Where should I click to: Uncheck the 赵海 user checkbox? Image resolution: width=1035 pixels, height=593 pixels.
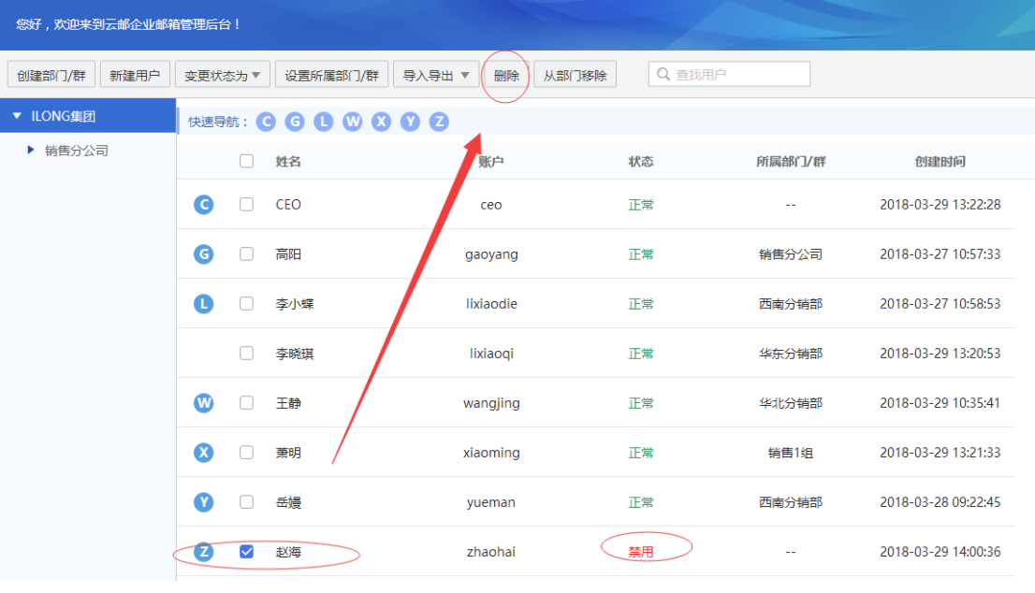246,552
